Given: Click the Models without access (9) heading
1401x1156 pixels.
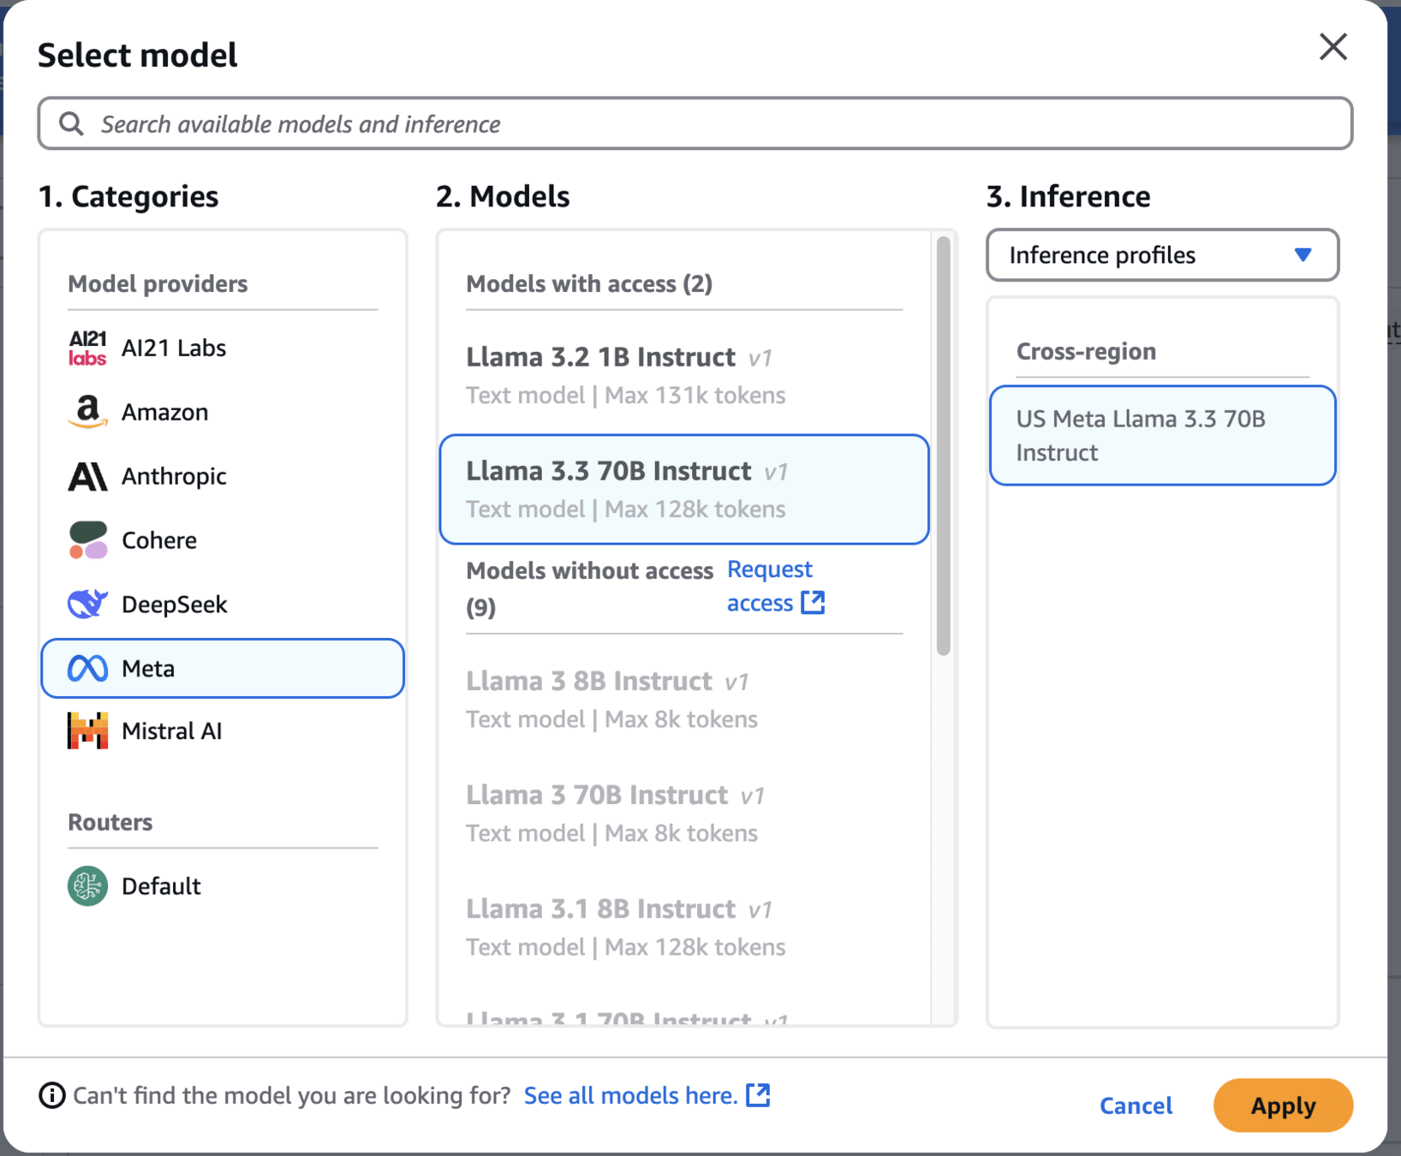Looking at the screenshot, I should [x=589, y=588].
